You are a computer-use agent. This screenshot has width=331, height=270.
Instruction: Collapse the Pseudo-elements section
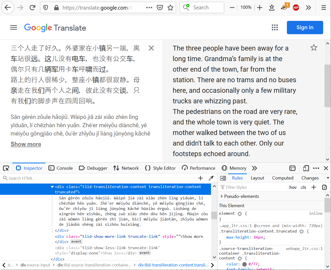point(222,196)
